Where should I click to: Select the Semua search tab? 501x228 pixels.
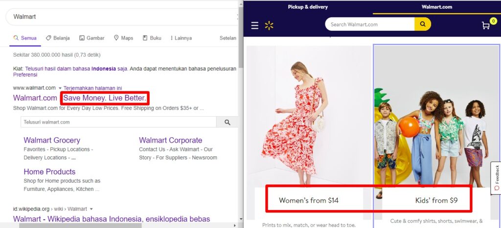[x=25, y=38]
